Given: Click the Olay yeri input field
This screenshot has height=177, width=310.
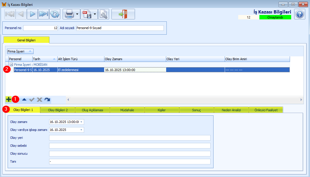Looking at the screenshot, I should pos(130,138).
